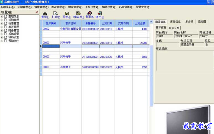This screenshot has width=214, height=134.
Task: Click the 退出 exit icon
Action: (x=100, y=13)
